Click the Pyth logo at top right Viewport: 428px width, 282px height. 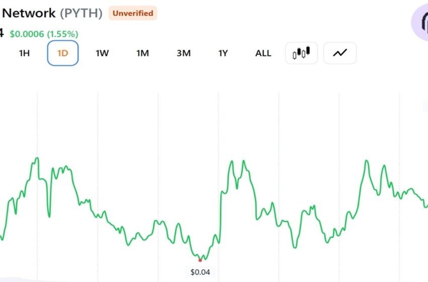420,22
